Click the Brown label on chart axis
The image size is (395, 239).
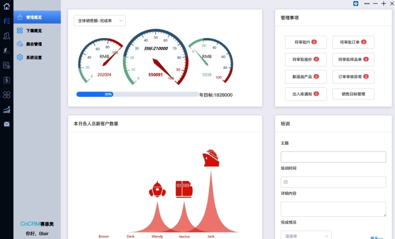point(104,236)
